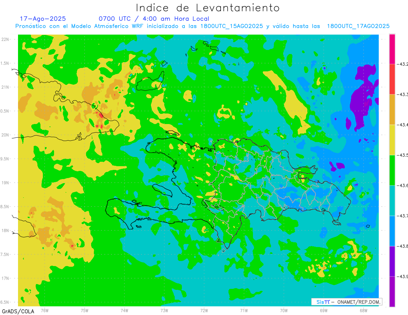Select the orange color bar segment below -43.3
The width and height of the screenshot is (408, 315).
point(392,109)
